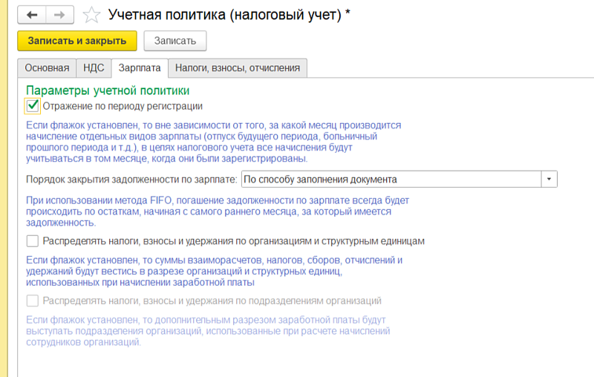
Task: Switch to the 'Основная' tab
Action: (47, 68)
